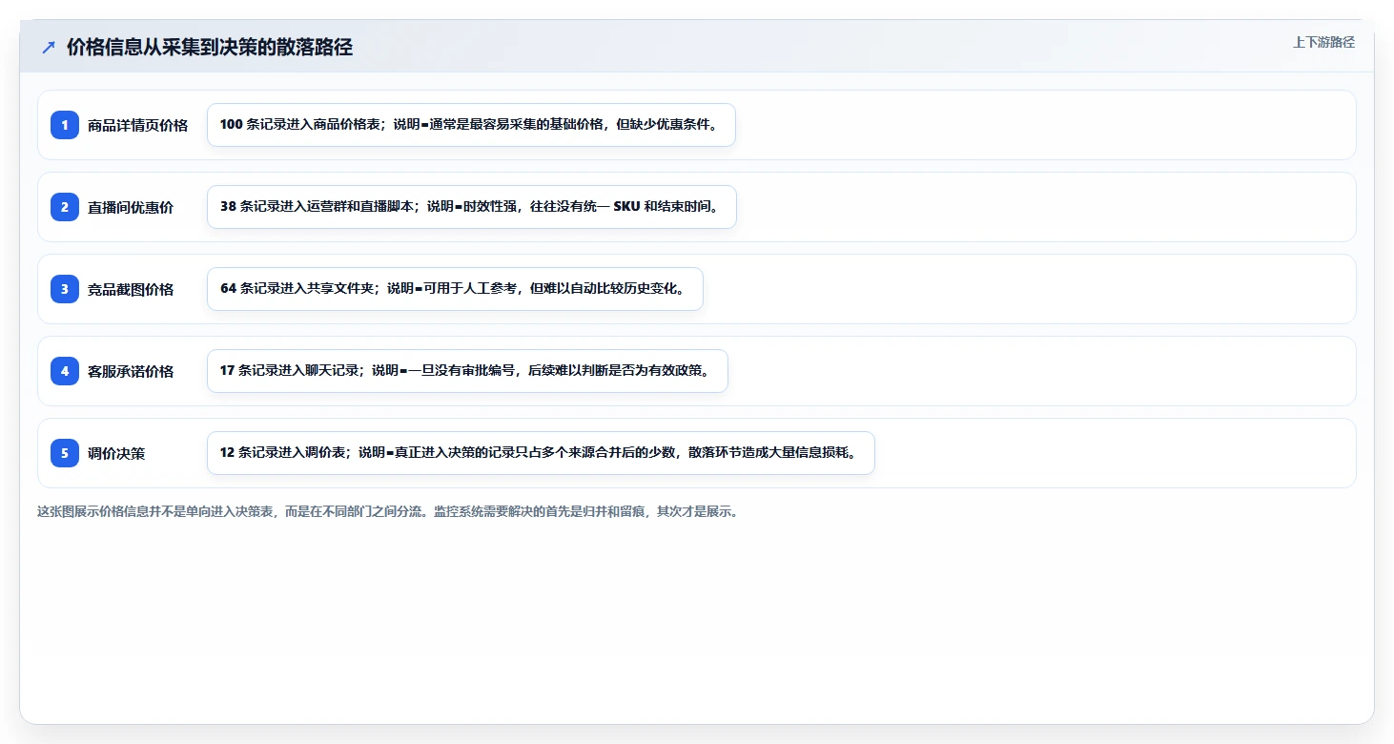Click the step 1 number badge
The image size is (1394, 744).
pos(65,125)
